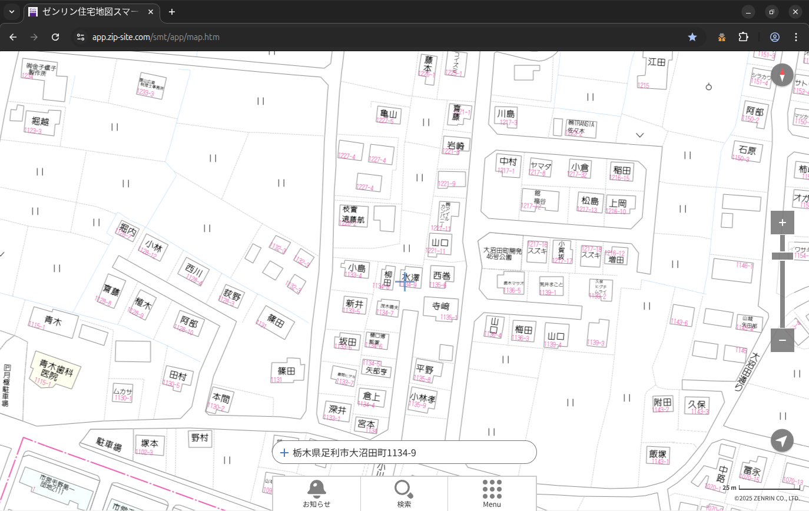
Task: Open the 検索 search tool
Action: 404,493
